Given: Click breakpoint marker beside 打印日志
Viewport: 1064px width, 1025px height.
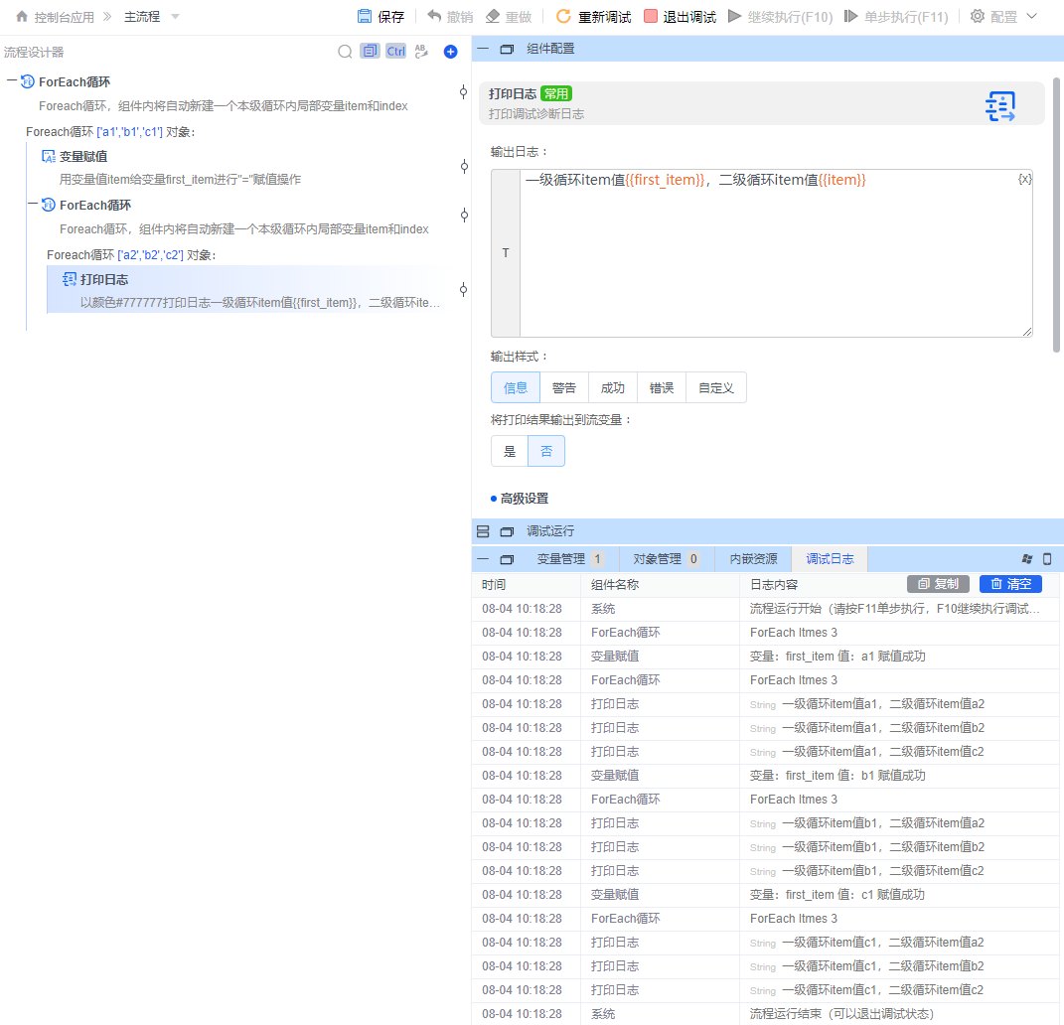Looking at the screenshot, I should [x=464, y=290].
